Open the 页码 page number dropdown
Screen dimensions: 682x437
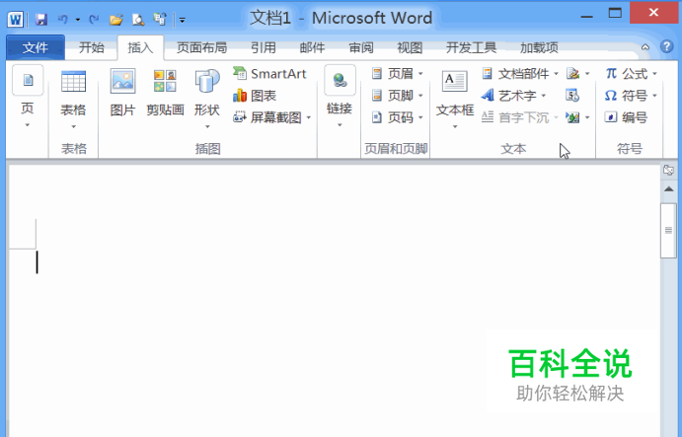398,117
